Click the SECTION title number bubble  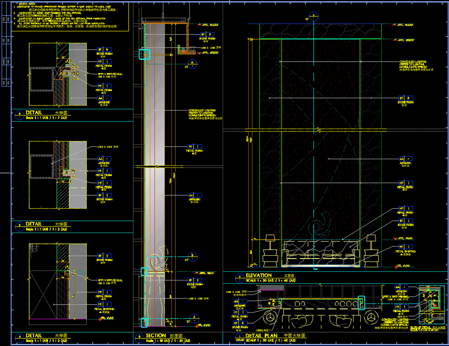[x=139, y=338]
